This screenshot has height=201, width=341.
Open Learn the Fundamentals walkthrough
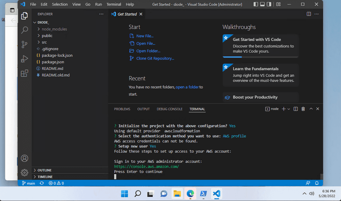tap(261, 75)
